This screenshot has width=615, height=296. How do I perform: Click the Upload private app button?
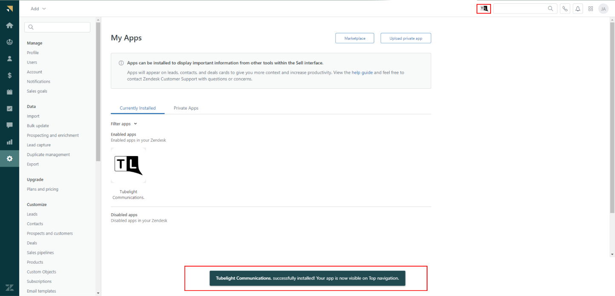[406, 38]
